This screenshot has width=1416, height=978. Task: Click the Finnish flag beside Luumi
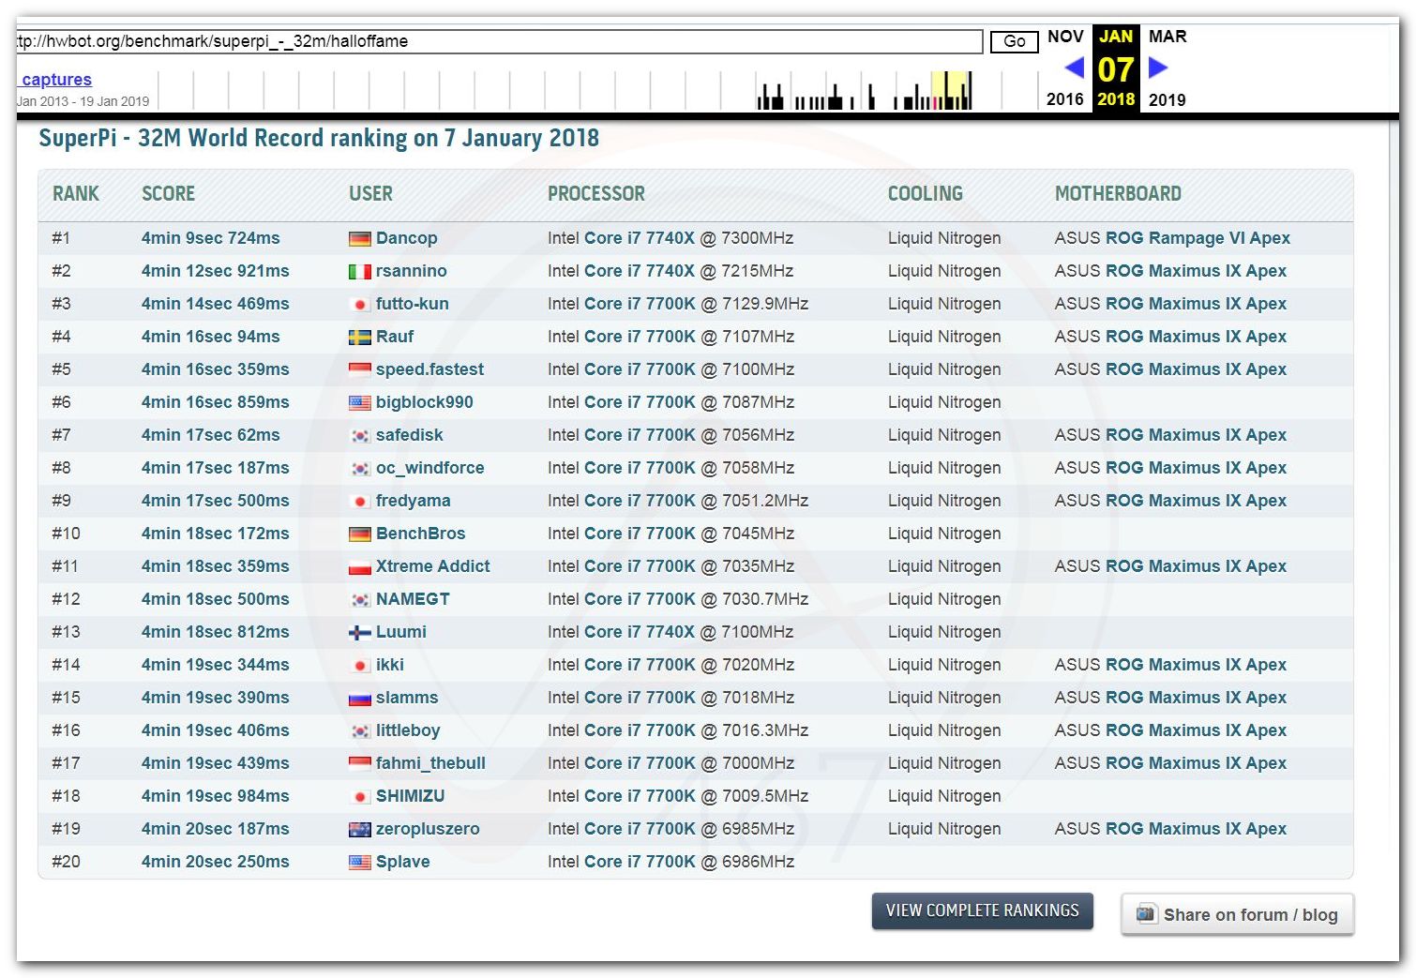[x=359, y=633]
